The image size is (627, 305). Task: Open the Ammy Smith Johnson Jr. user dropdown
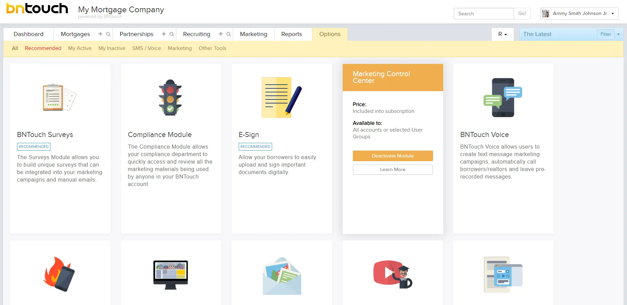click(x=579, y=14)
